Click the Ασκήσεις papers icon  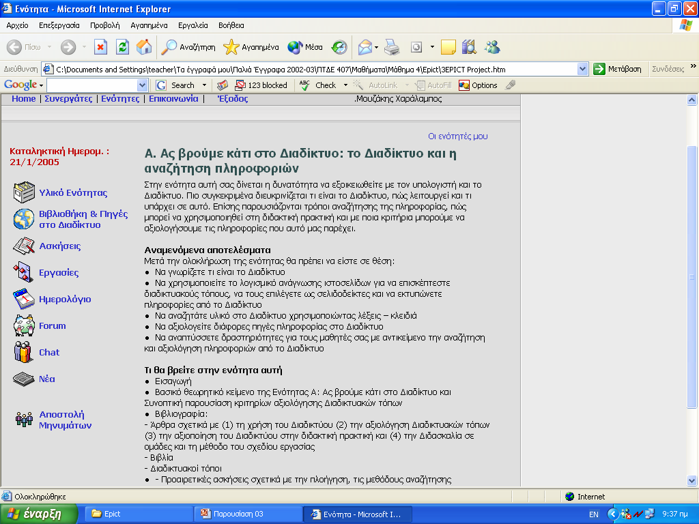coord(24,246)
